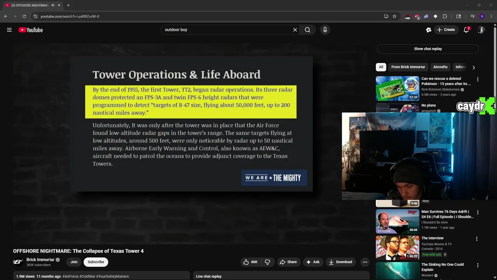Go back in the browser

coord(6,16)
